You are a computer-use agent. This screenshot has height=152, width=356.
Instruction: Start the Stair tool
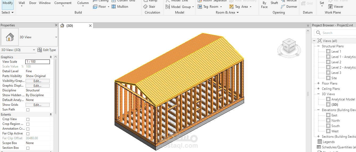pyautogui.click(x=149, y=7)
